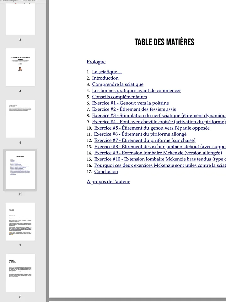
Task: Click page number label 4 in sidebar
Action: tap(20, 91)
